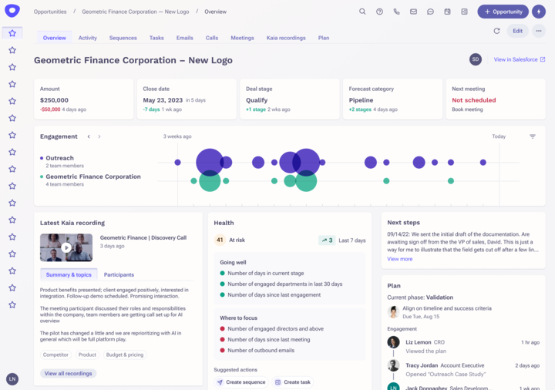Click the 3 weeks ago timeline label

click(x=177, y=136)
